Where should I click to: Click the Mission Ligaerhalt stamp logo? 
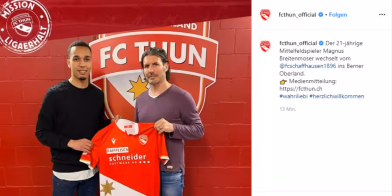tap(25, 26)
